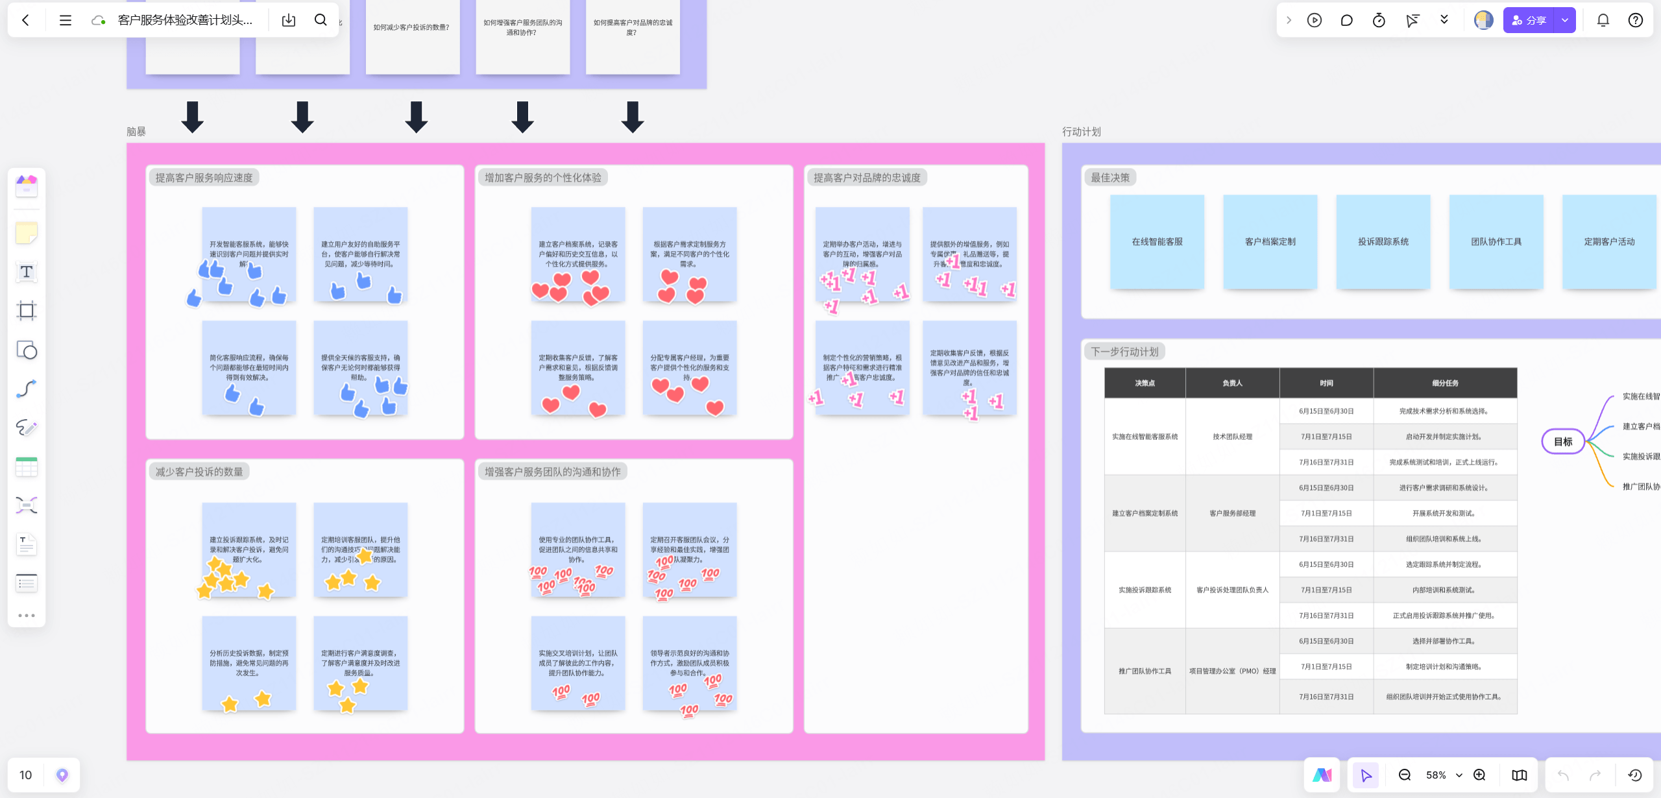Click the 目标 mind map node
This screenshot has width=1661, height=798.
(1563, 442)
